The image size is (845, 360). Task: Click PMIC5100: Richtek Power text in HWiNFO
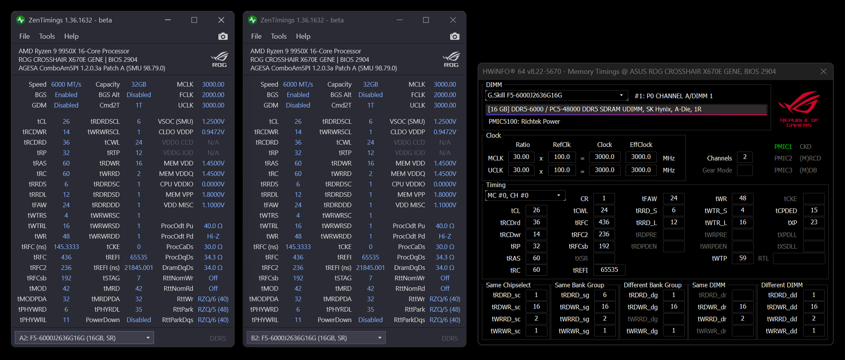click(x=524, y=121)
